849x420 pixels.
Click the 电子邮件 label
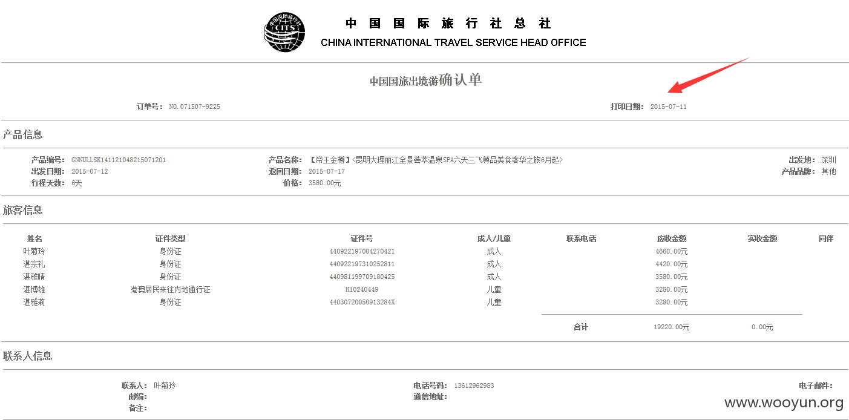point(816,386)
